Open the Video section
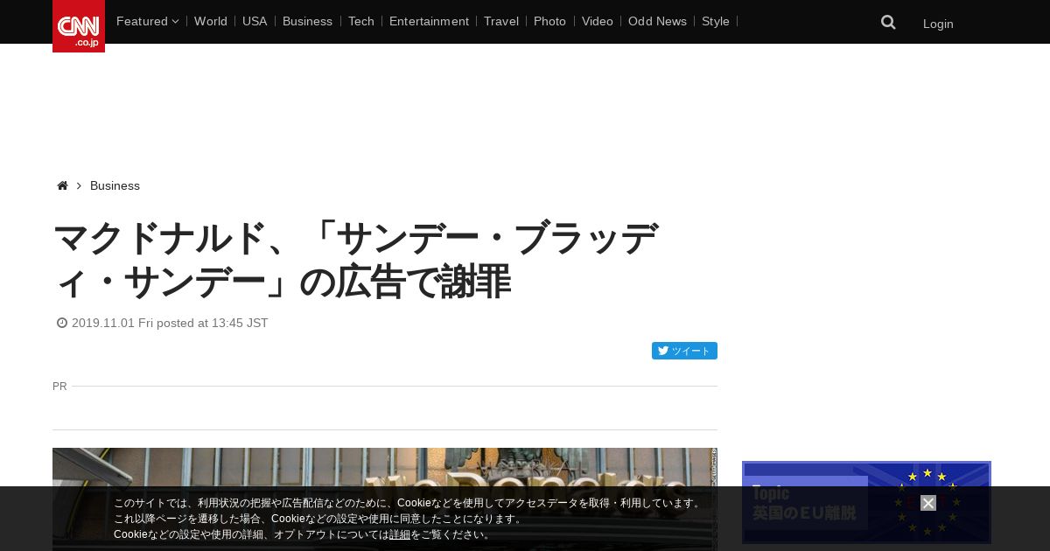This screenshot has height=551, width=1050. click(598, 21)
